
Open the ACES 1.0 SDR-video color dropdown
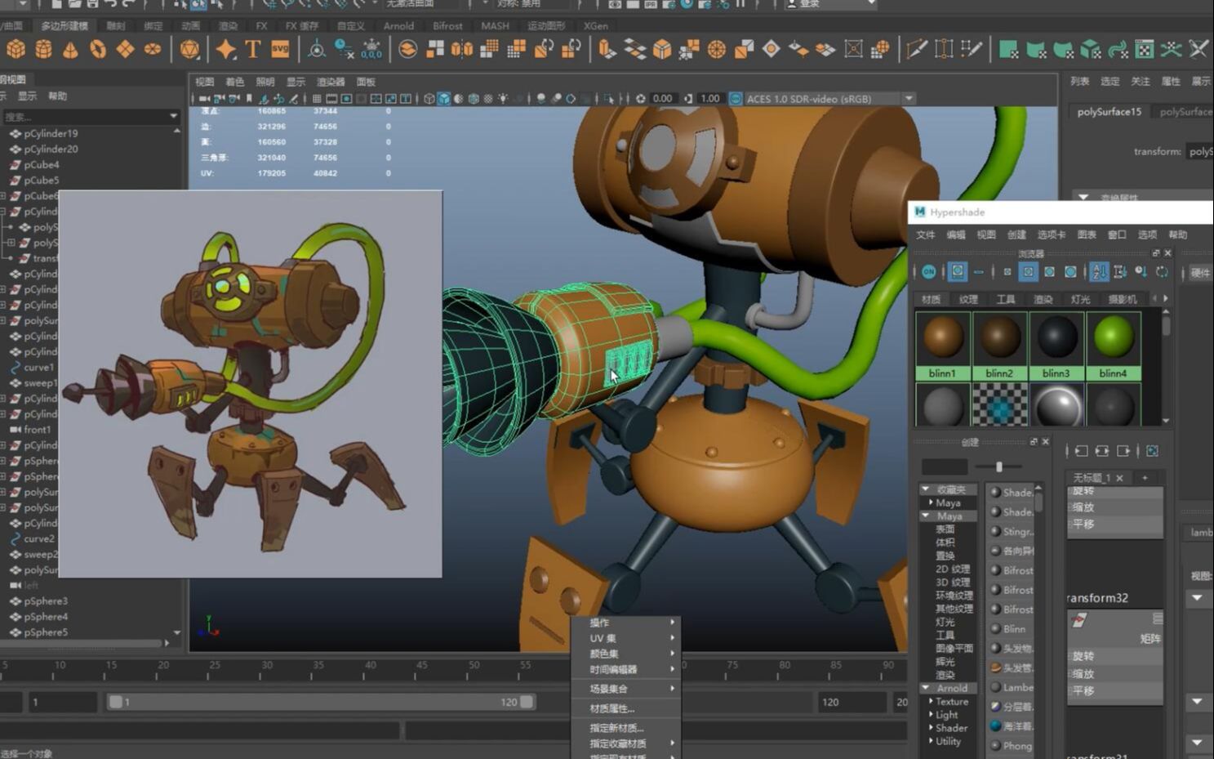909,99
